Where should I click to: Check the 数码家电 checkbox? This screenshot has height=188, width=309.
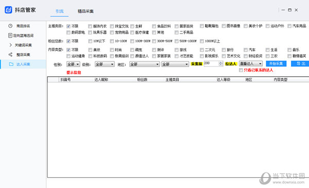click(68, 32)
